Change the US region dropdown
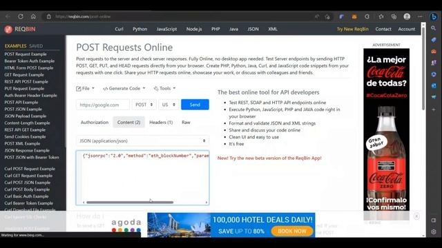This screenshot has width=442, height=248. pyautogui.click(x=169, y=105)
